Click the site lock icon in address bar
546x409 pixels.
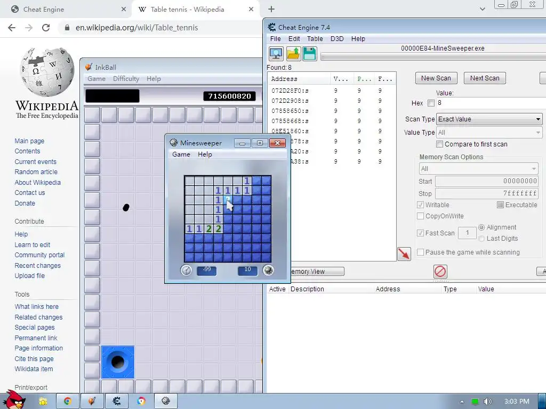(x=67, y=28)
